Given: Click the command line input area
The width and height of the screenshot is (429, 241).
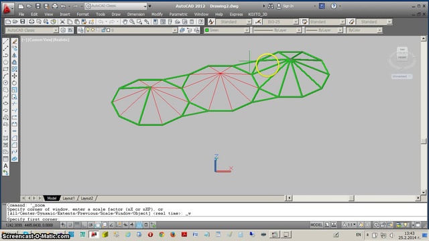Looking at the screenshot, I should (216, 219).
